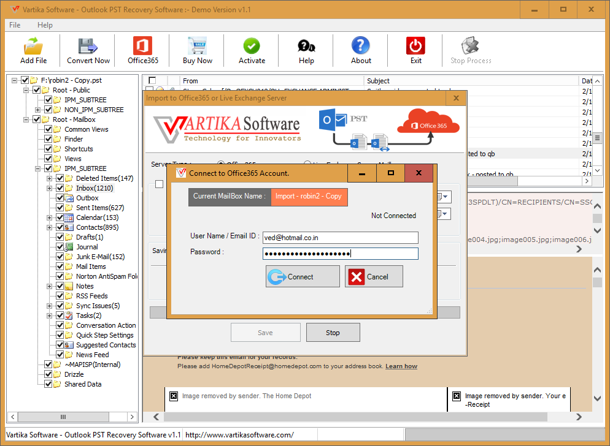The image size is (610, 446).
Task: Collapse the Root - Public node
Action: click(x=26, y=90)
